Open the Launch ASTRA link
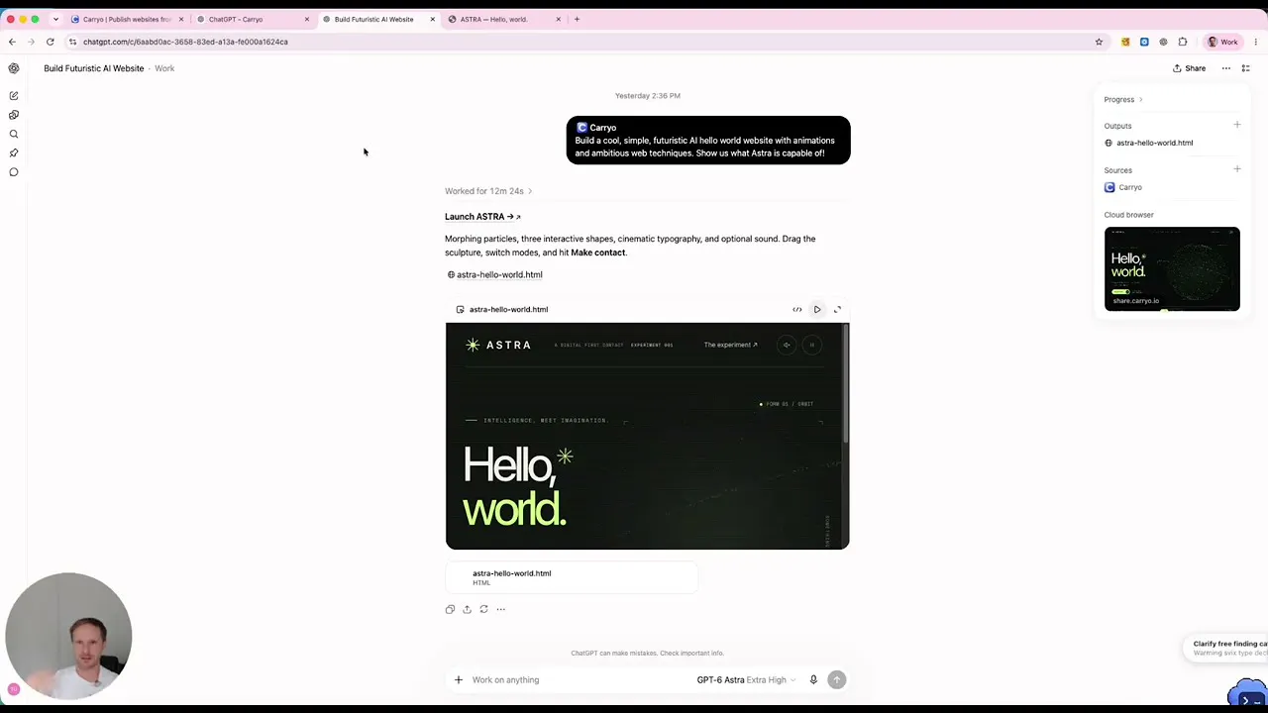This screenshot has height=713, width=1268. coord(482,217)
